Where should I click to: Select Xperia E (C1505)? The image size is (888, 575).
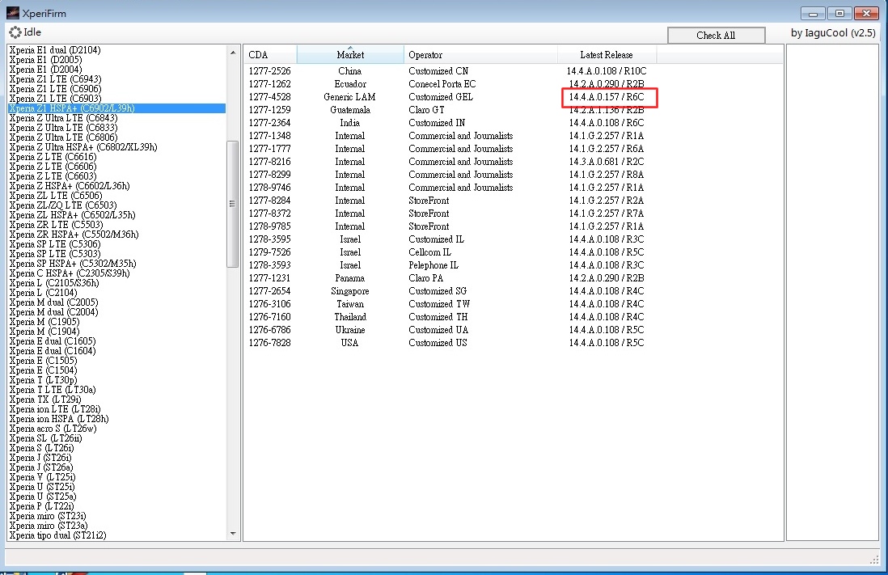click(x=43, y=361)
